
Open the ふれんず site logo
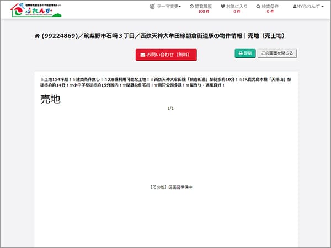click(x=36, y=10)
